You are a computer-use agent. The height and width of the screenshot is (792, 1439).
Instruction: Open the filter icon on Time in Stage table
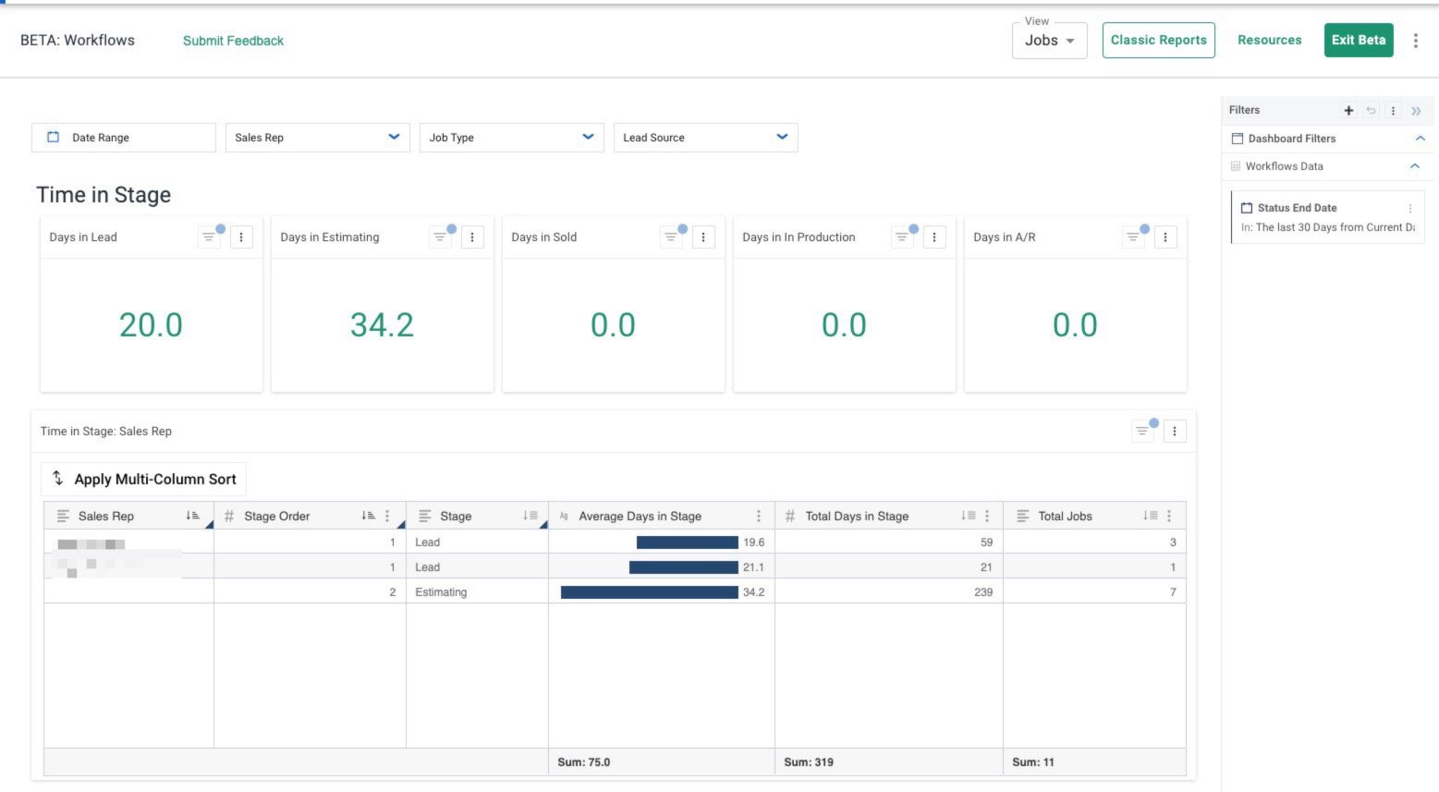click(1142, 431)
